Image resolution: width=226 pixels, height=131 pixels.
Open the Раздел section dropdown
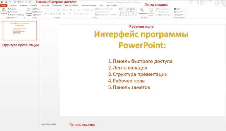coord(37,15)
